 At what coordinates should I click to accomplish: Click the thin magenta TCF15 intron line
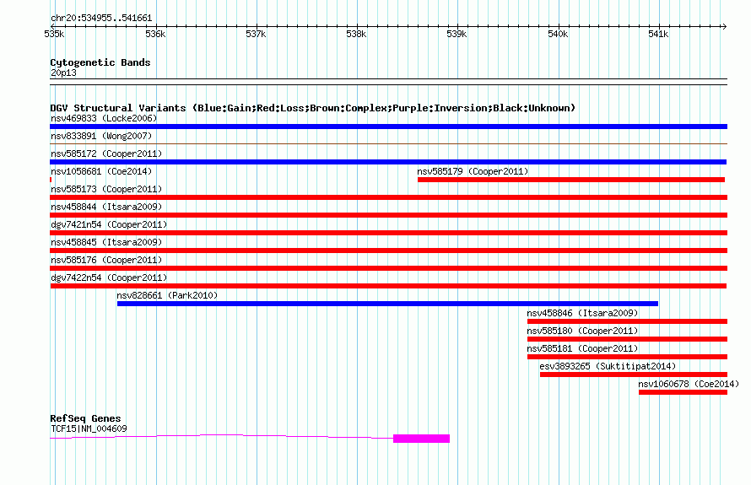click(221, 436)
